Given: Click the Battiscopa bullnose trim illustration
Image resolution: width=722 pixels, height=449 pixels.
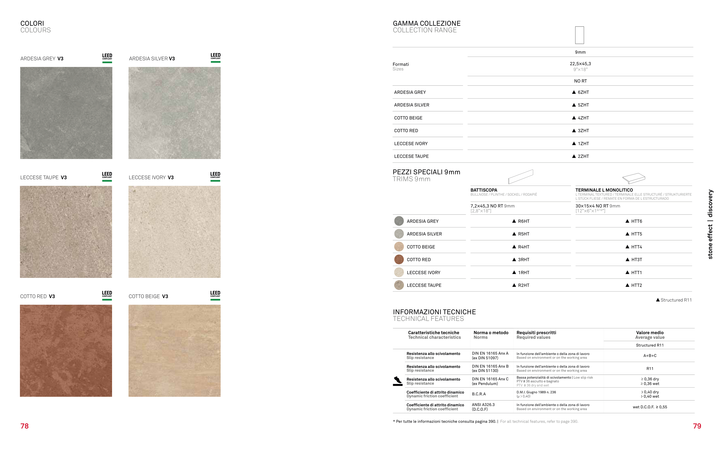Looking at the screenshot, I should tap(520, 177).
